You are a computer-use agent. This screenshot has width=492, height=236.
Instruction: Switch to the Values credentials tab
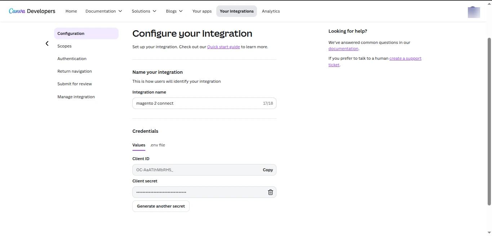pyautogui.click(x=139, y=145)
